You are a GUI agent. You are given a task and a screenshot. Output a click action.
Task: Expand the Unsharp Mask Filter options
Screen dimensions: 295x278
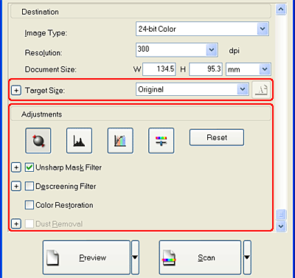click(16, 167)
